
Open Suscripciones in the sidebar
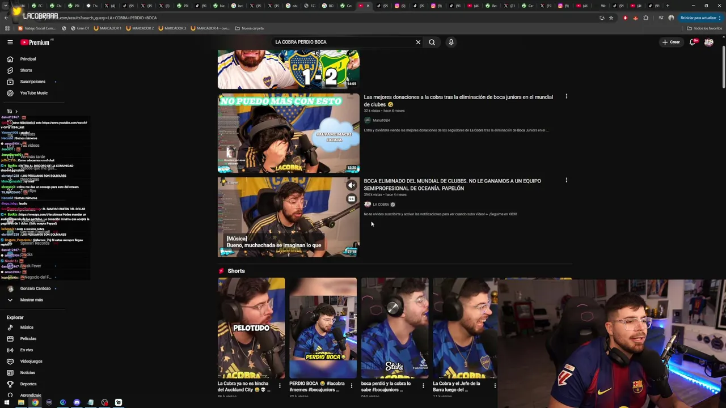click(x=32, y=82)
